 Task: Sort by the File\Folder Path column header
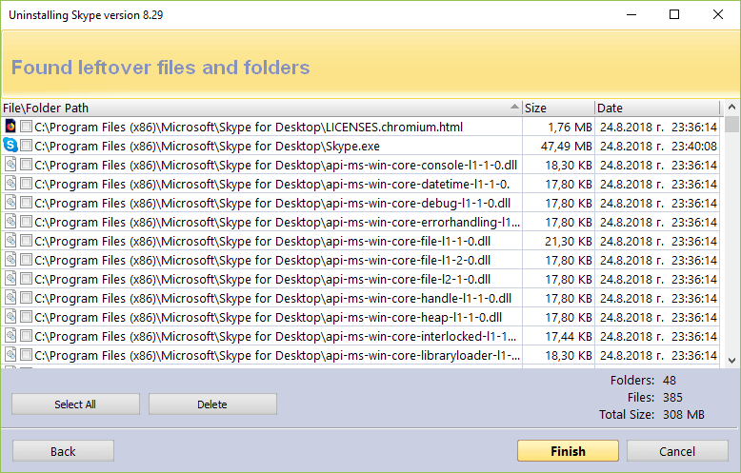(261, 108)
